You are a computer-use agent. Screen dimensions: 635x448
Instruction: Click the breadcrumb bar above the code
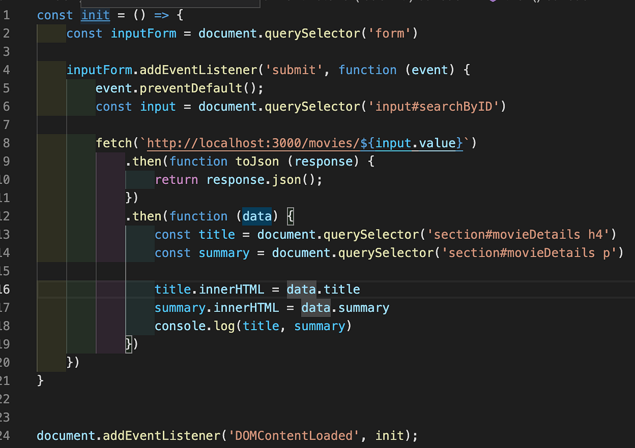point(370,3)
